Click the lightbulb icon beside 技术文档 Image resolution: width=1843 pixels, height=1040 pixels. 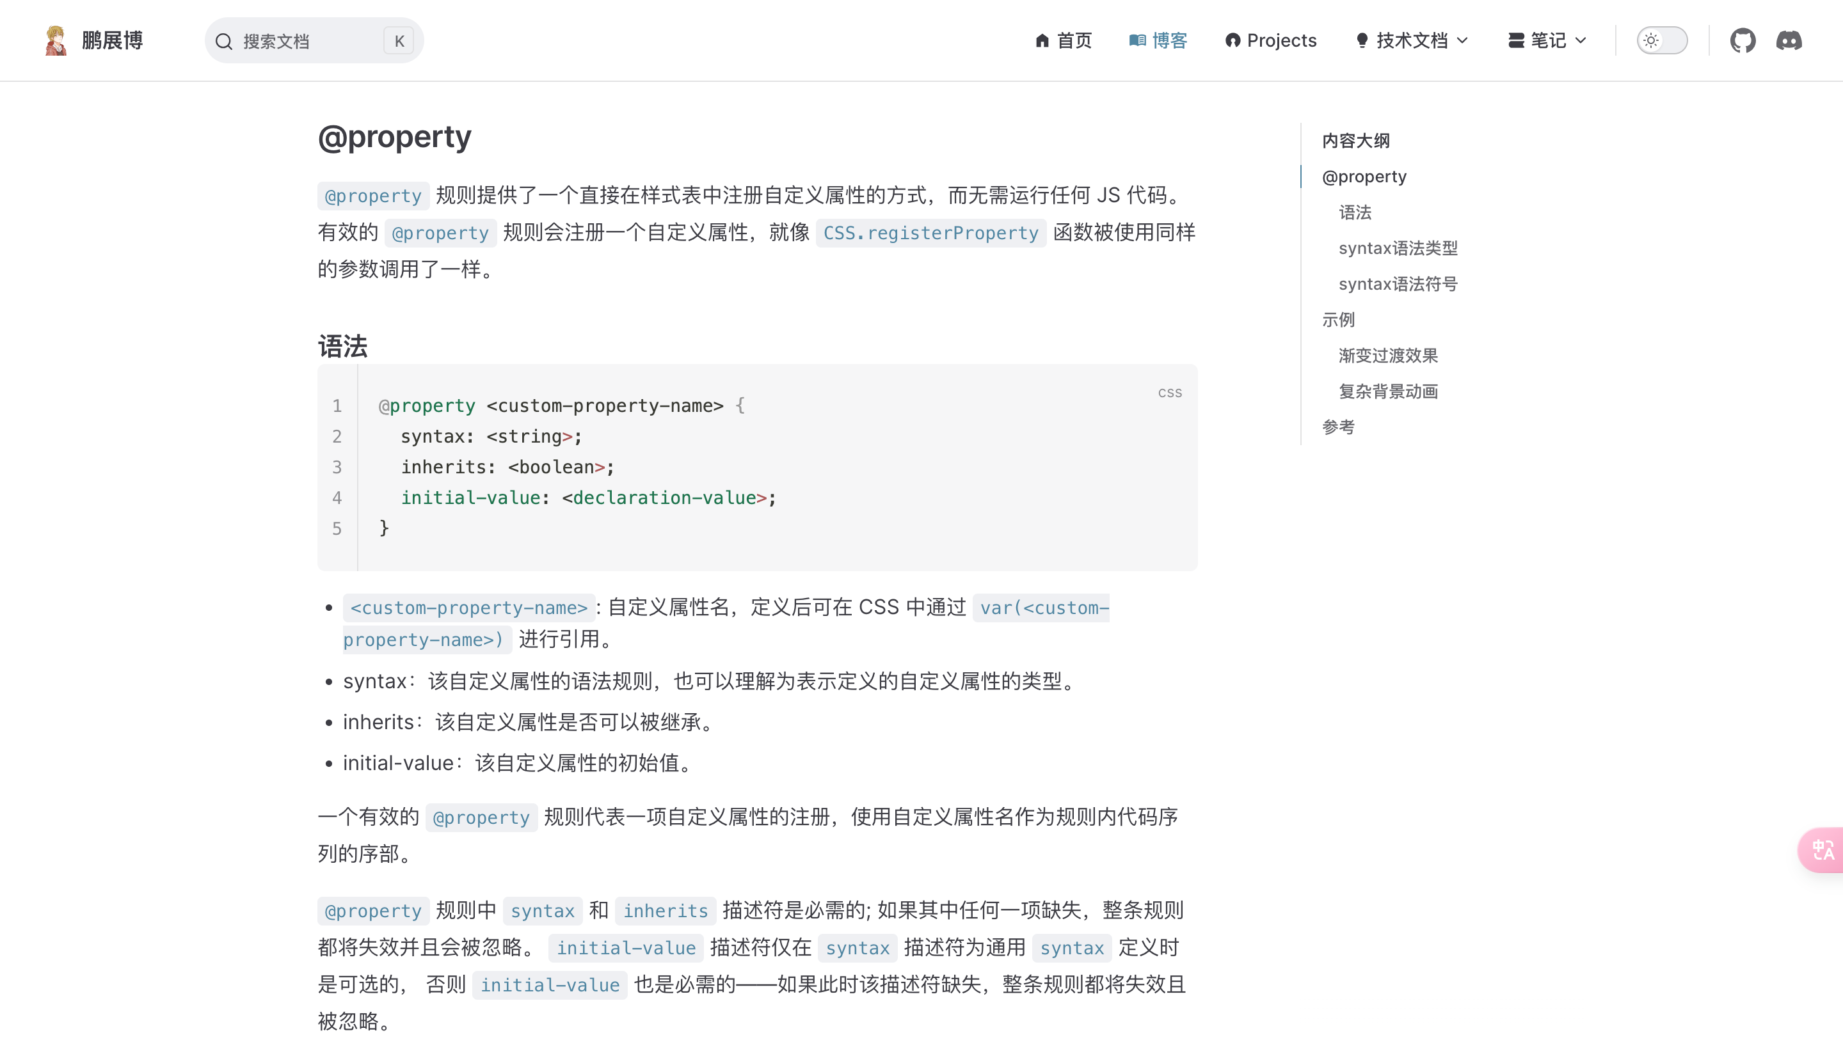coord(1362,41)
